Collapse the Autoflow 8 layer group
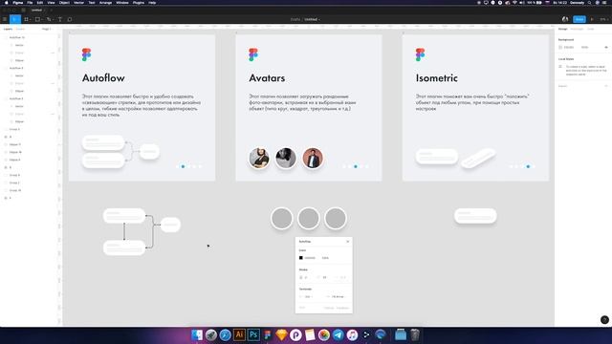The image size is (612, 344). (x=6, y=98)
